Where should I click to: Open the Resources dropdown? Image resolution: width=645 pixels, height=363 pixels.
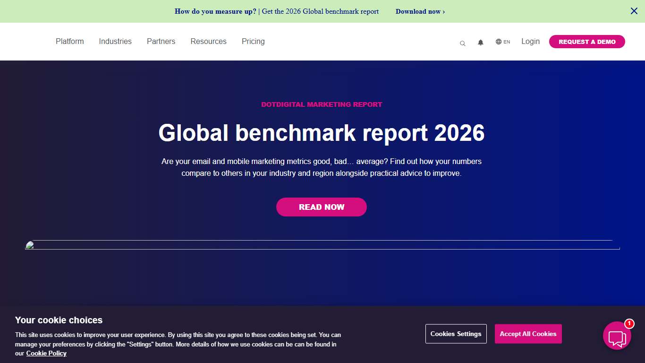click(x=208, y=42)
